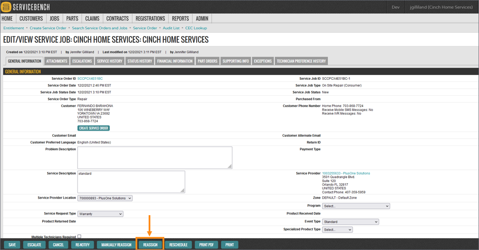Click the Print PDF button
The height and width of the screenshot is (250, 479).
[207, 245]
